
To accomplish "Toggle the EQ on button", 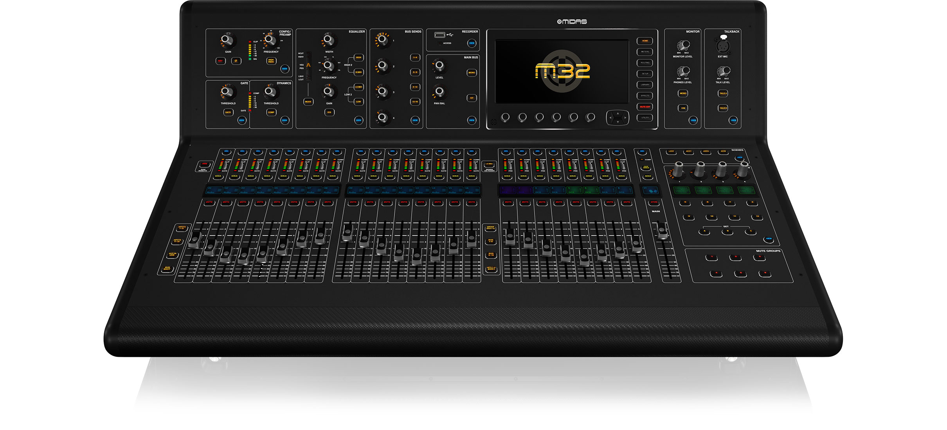I will pos(329,112).
